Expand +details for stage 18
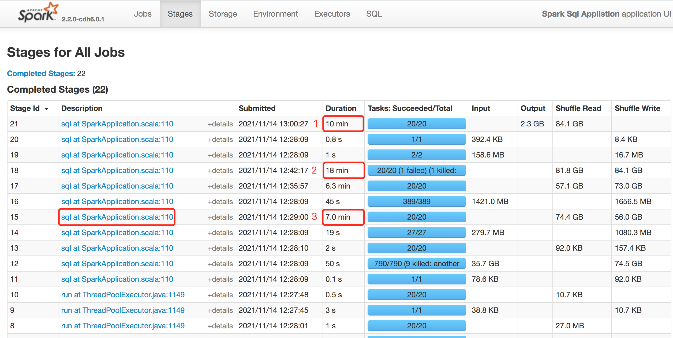 point(220,171)
